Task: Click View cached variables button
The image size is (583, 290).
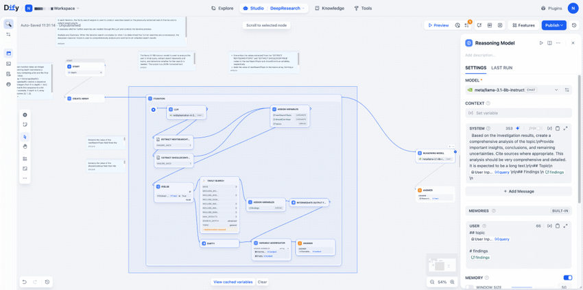Action: point(233,282)
